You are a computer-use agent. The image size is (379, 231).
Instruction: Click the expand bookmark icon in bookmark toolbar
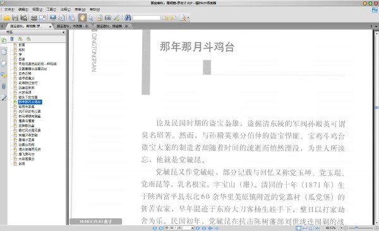[20, 39]
